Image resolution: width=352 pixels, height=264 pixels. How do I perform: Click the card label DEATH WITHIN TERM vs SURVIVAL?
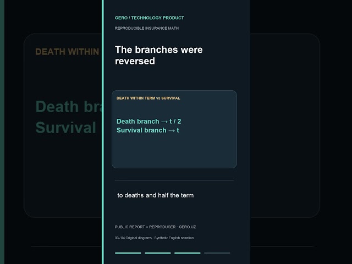(x=148, y=98)
